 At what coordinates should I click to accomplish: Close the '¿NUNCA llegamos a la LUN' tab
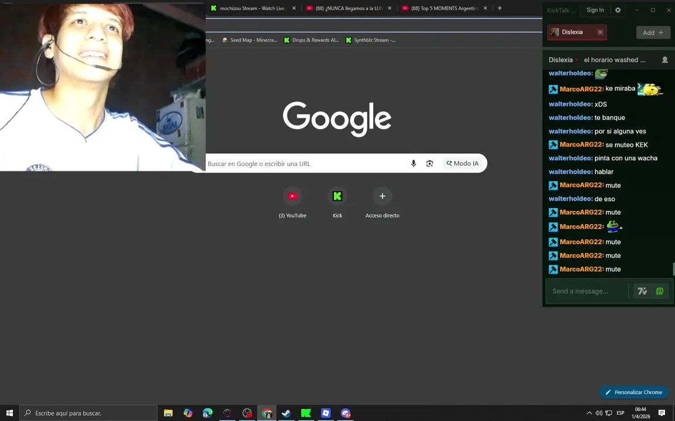click(390, 8)
